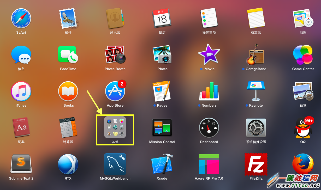Screen dimensions: 321x190
Task: Open Notes (备忘录) app
Action: 256,18
